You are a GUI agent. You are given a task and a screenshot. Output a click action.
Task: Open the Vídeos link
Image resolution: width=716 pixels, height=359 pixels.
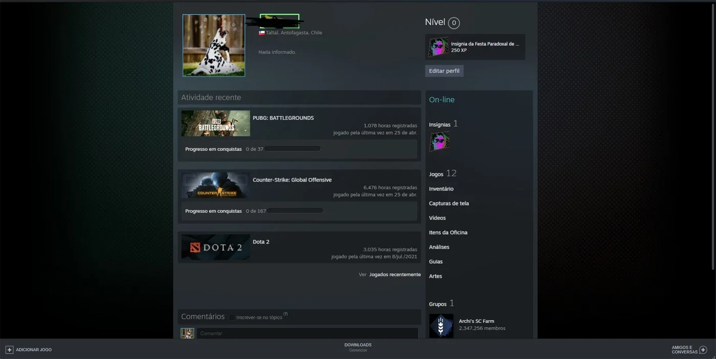(437, 218)
